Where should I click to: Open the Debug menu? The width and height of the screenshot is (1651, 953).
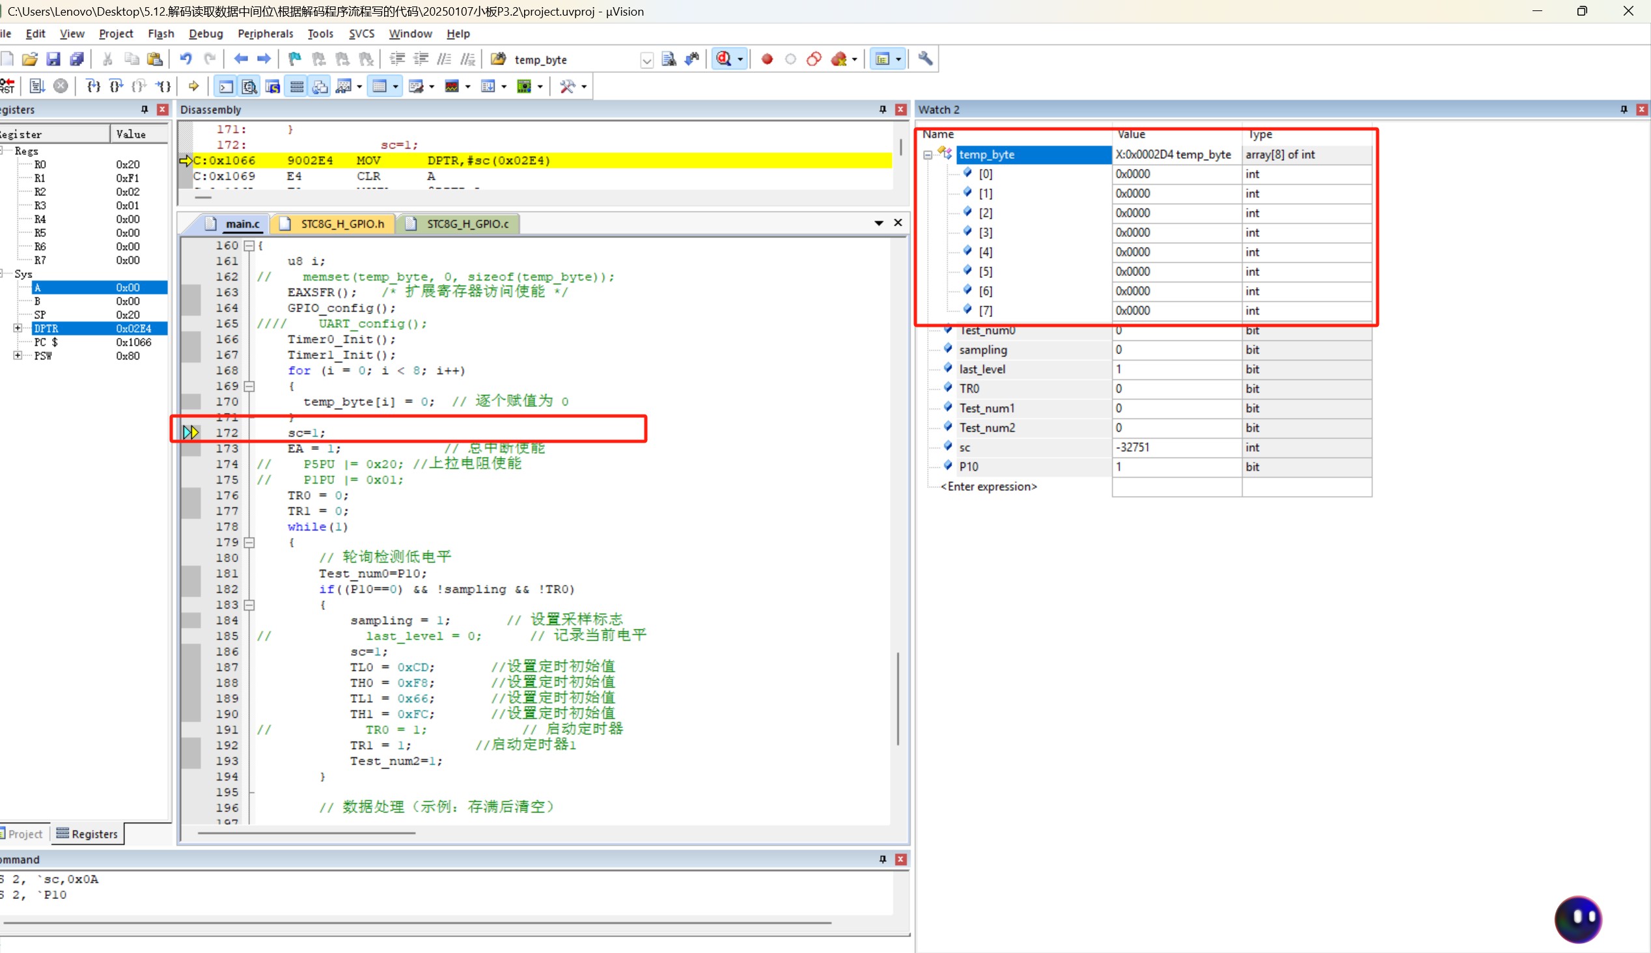(206, 33)
